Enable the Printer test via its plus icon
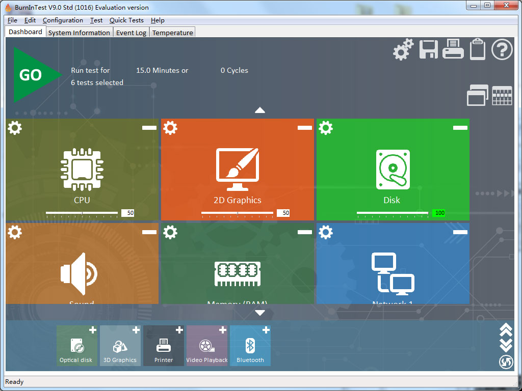Screen dimensions: 522x391 coord(179,329)
